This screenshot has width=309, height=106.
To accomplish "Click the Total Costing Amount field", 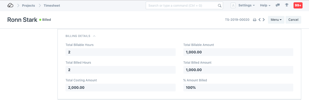I will point(120,88).
